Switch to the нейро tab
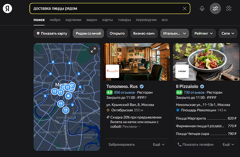The height and width of the screenshot is (157, 240). pyautogui.click(x=55, y=20)
